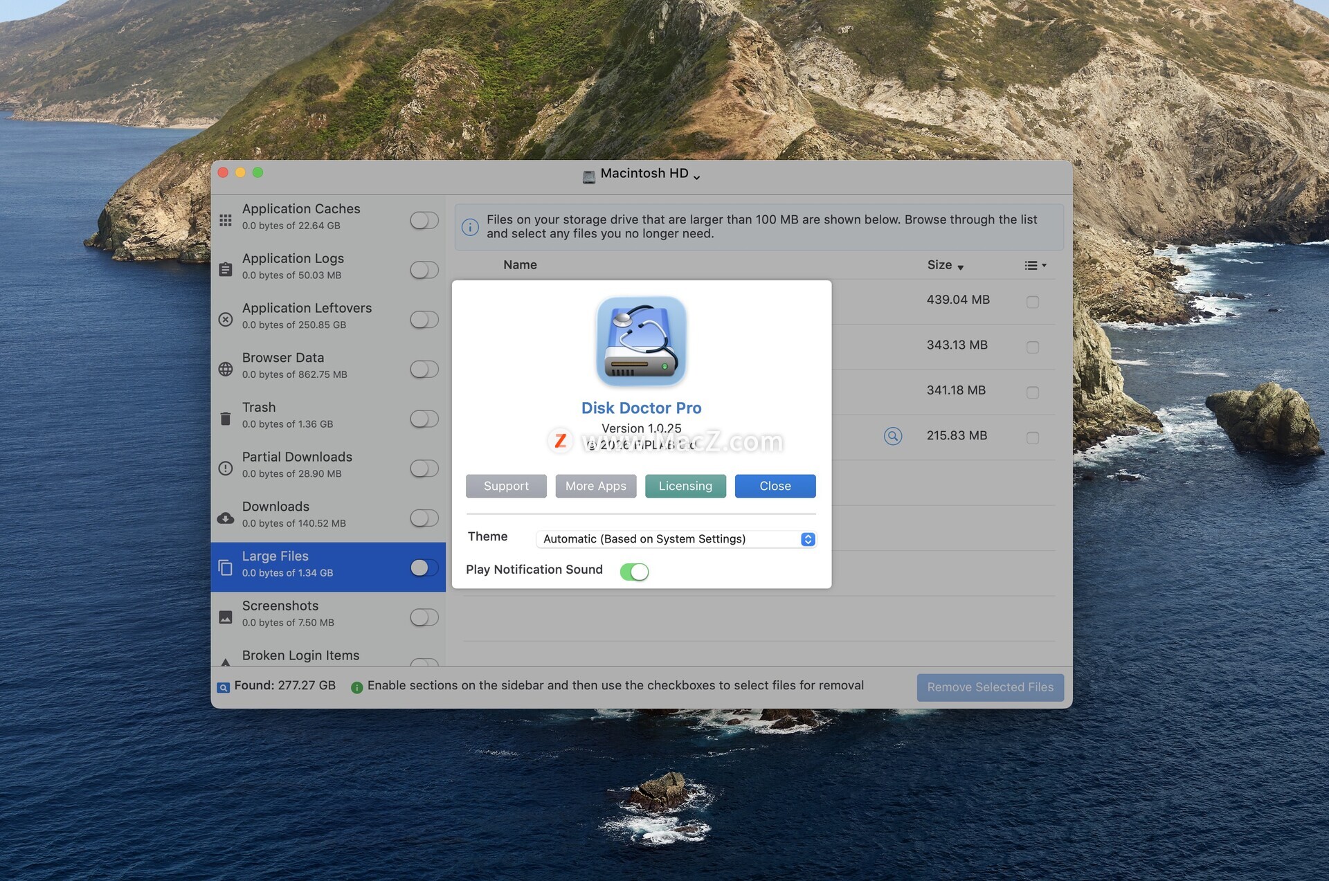Click the More Apps button
The image size is (1329, 881).
595,486
